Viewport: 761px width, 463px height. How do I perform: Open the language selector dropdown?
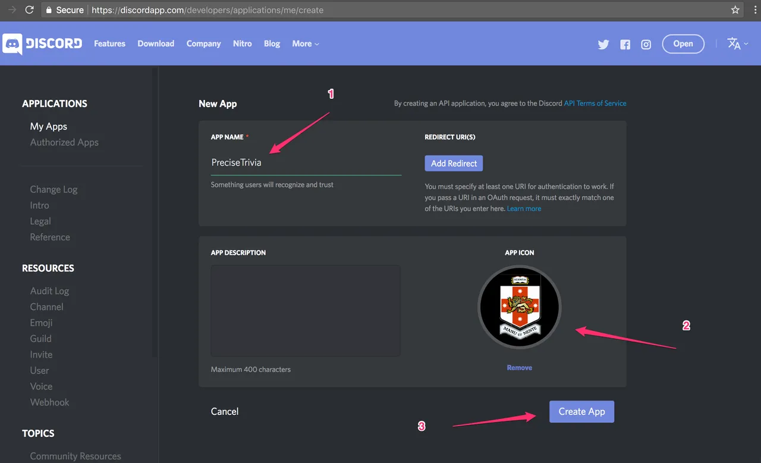[737, 43]
